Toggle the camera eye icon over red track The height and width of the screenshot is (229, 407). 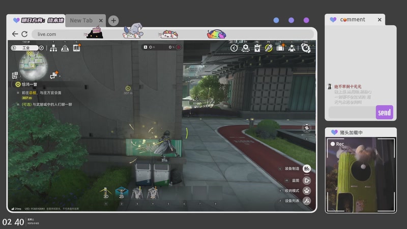point(307,128)
